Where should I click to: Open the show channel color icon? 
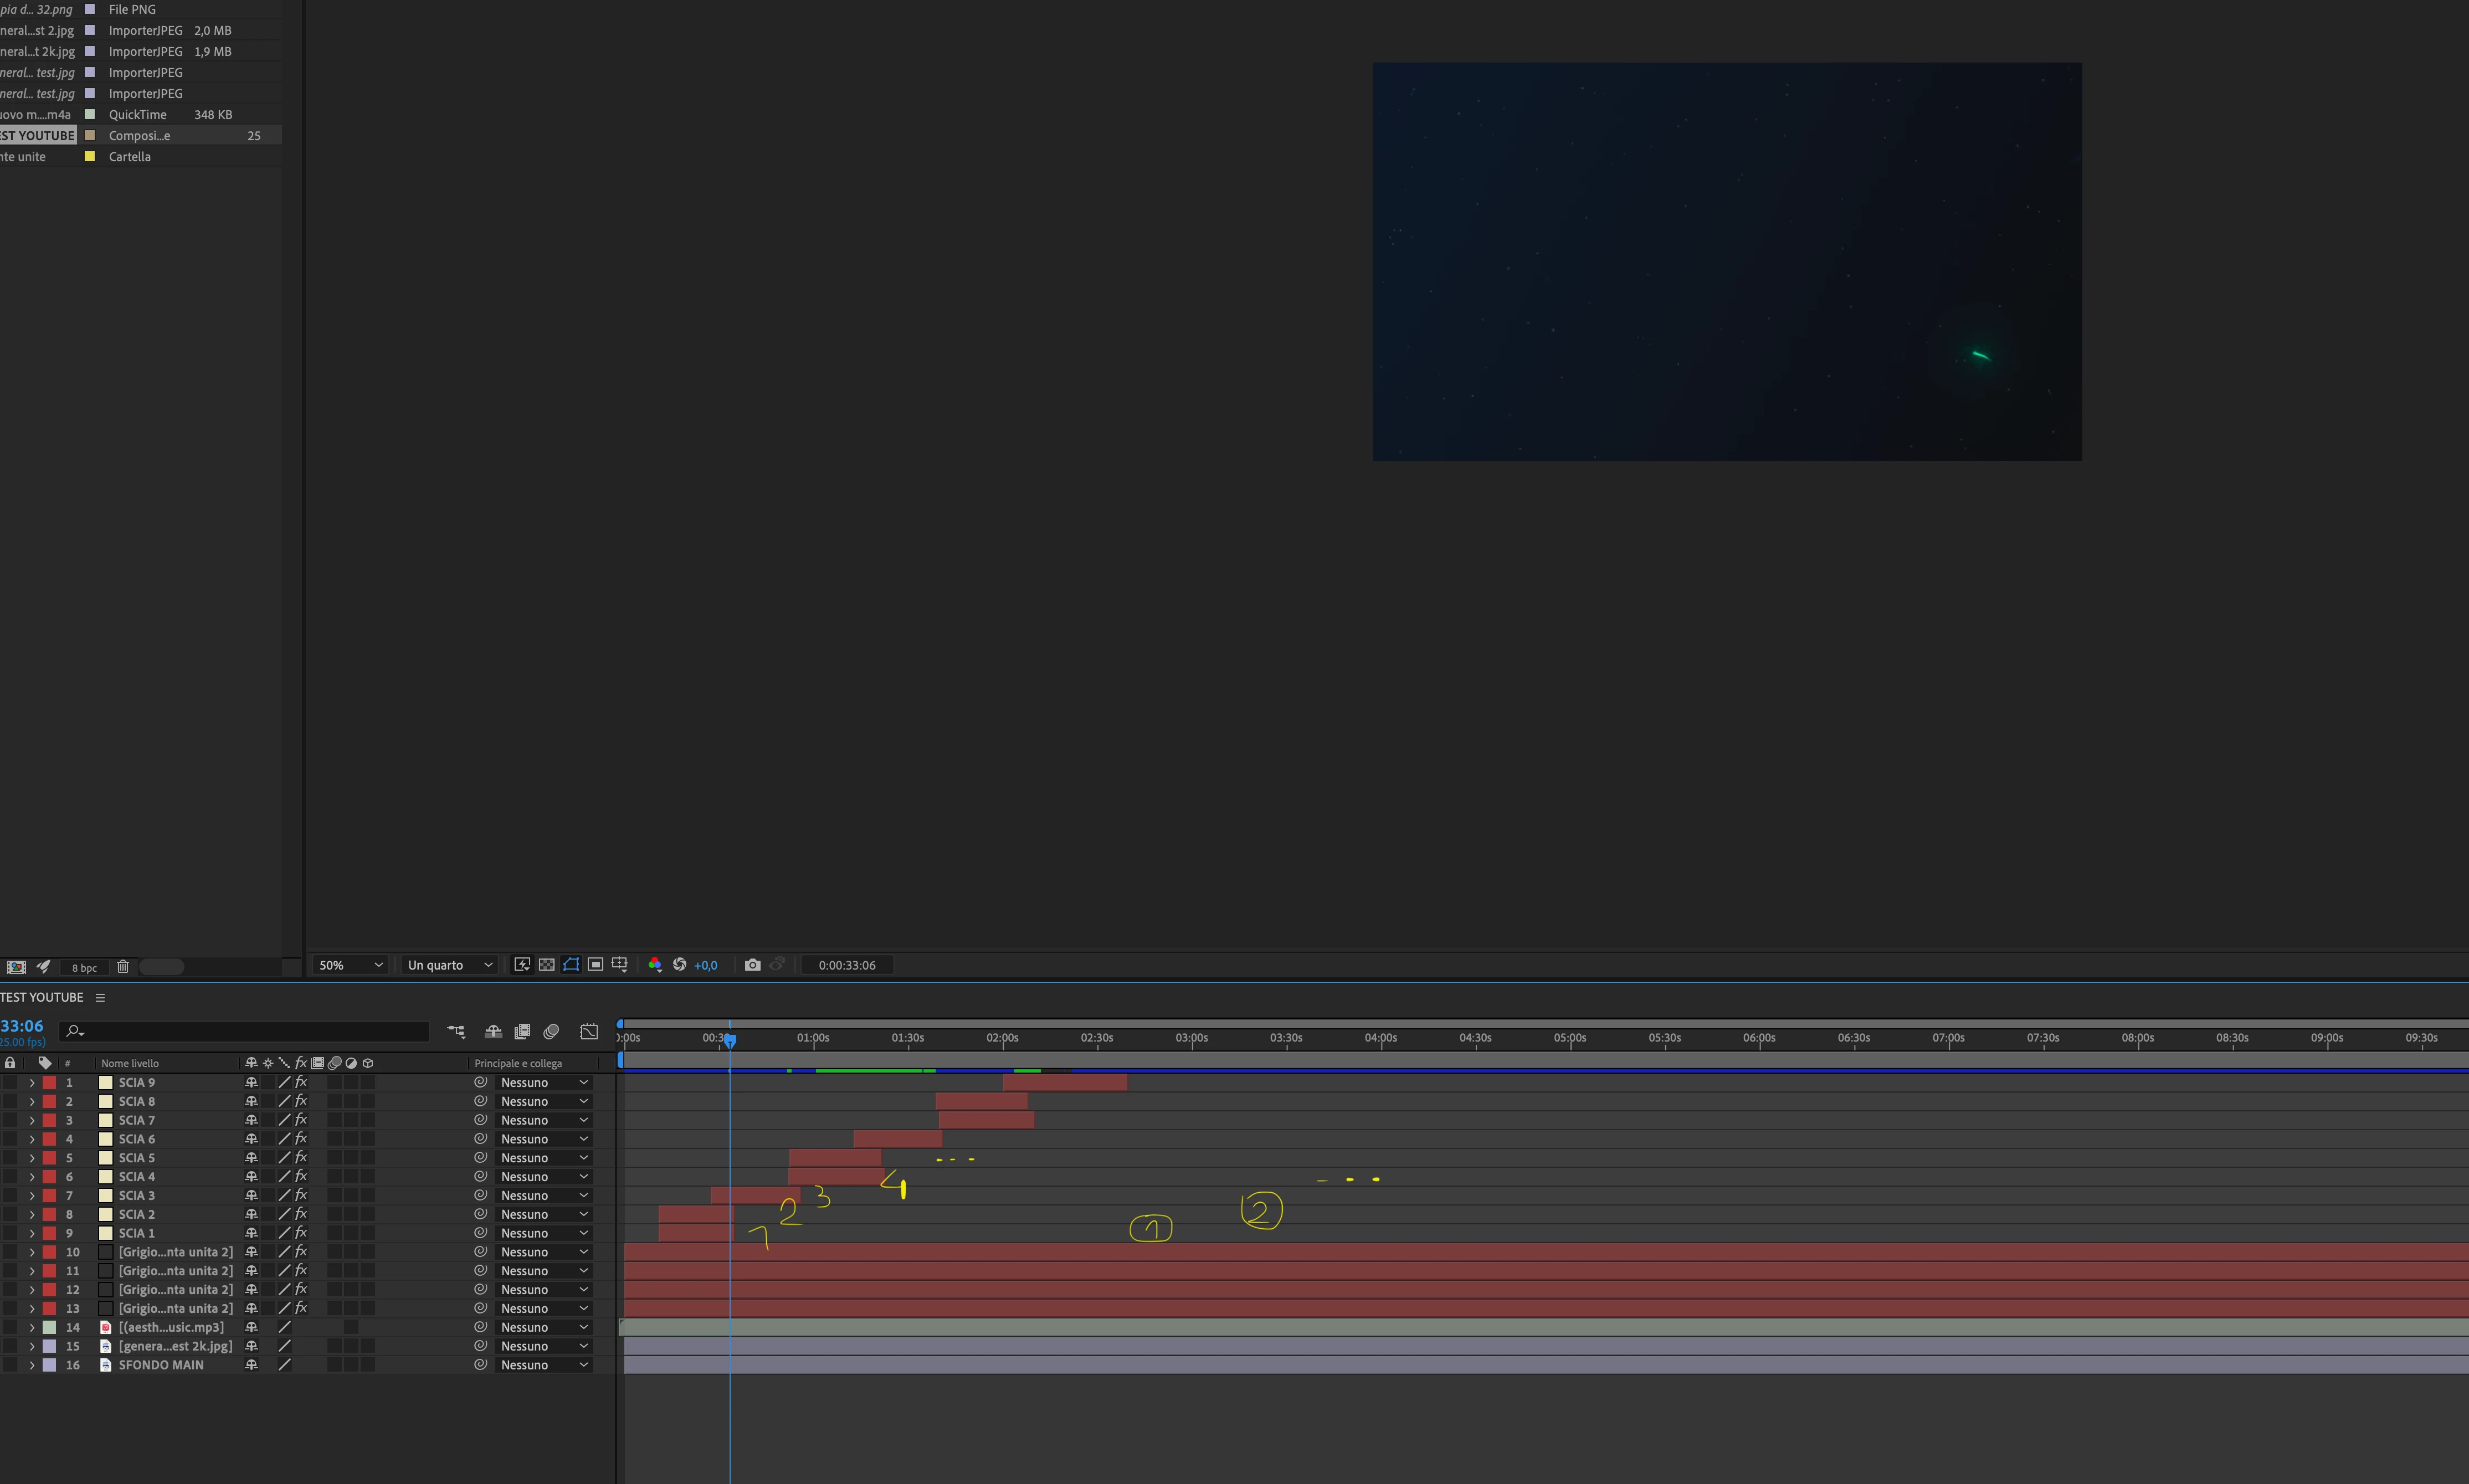point(654,965)
